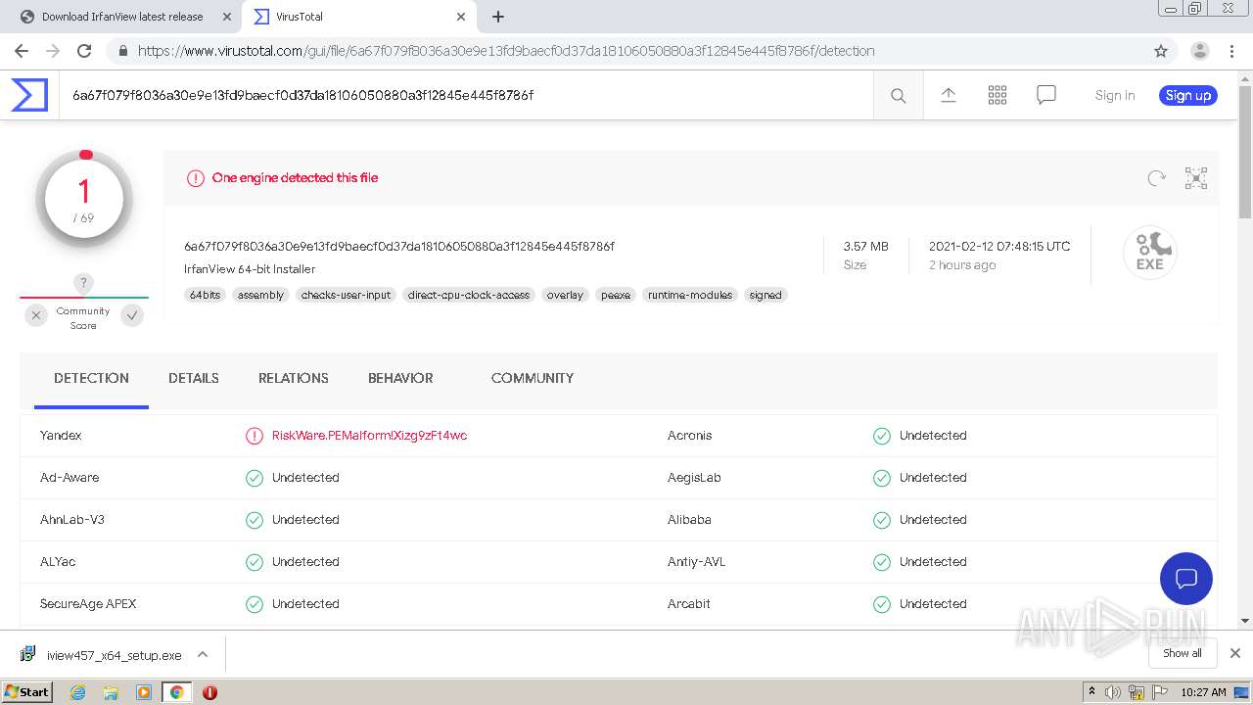Click the Sign up button

(1188, 95)
